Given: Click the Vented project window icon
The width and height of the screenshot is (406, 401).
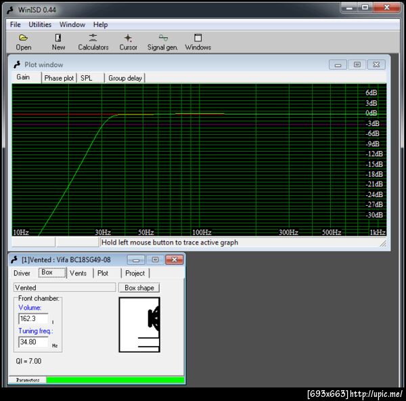Looking at the screenshot, I should click(14, 259).
